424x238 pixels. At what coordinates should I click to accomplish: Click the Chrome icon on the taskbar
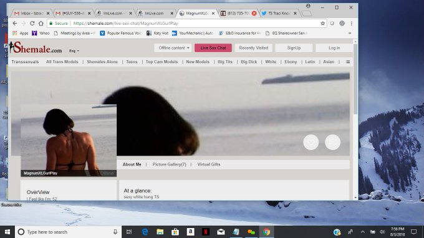pyautogui.click(x=266, y=232)
